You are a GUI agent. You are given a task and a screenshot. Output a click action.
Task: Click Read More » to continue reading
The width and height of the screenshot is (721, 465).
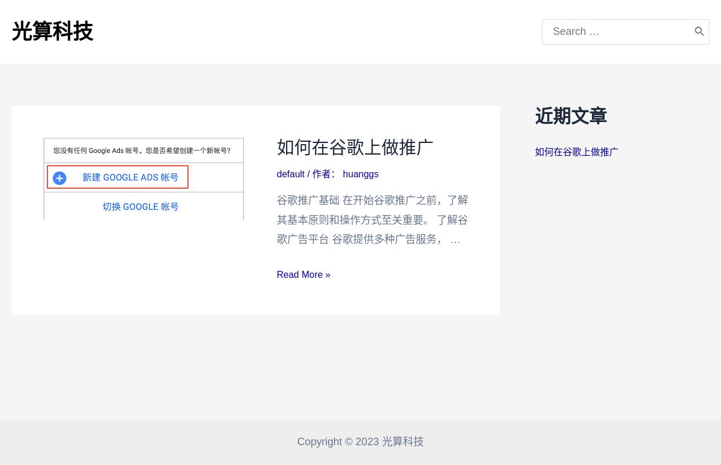[304, 274]
